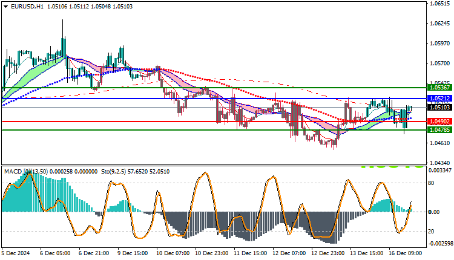The image size is (454, 260).
Task: Click the 1.04610 price scale value
Action: click(x=440, y=143)
